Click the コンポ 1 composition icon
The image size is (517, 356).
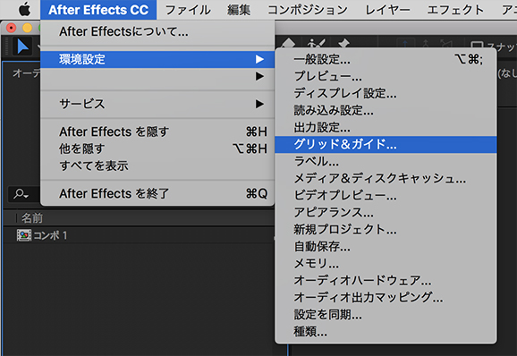[x=24, y=235]
